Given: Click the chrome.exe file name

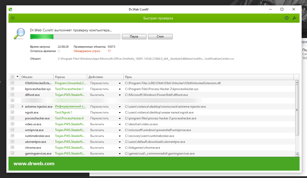Looking at the screenshot, I should click(33, 148).
